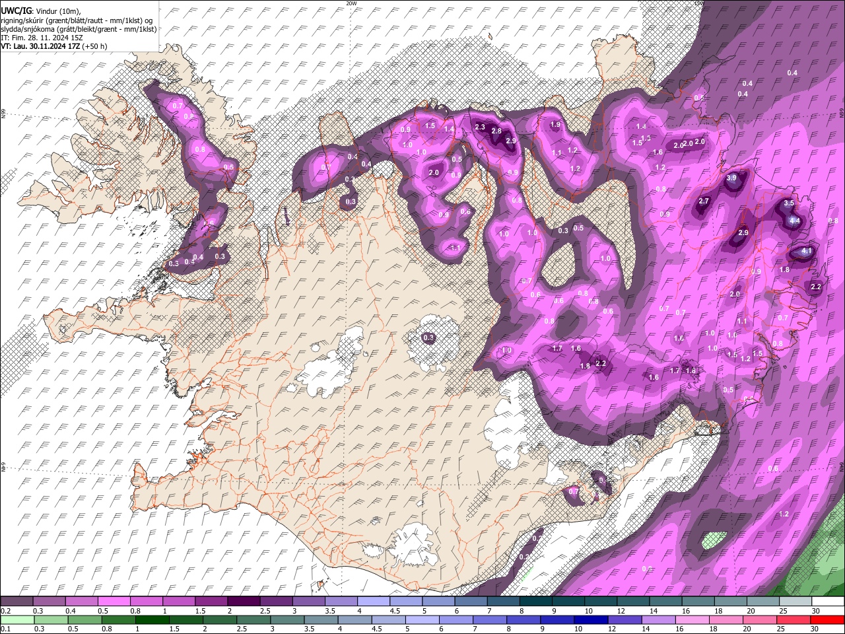Click the 4.4 precipitation value
The width and height of the screenshot is (845, 634).
[795, 221]
